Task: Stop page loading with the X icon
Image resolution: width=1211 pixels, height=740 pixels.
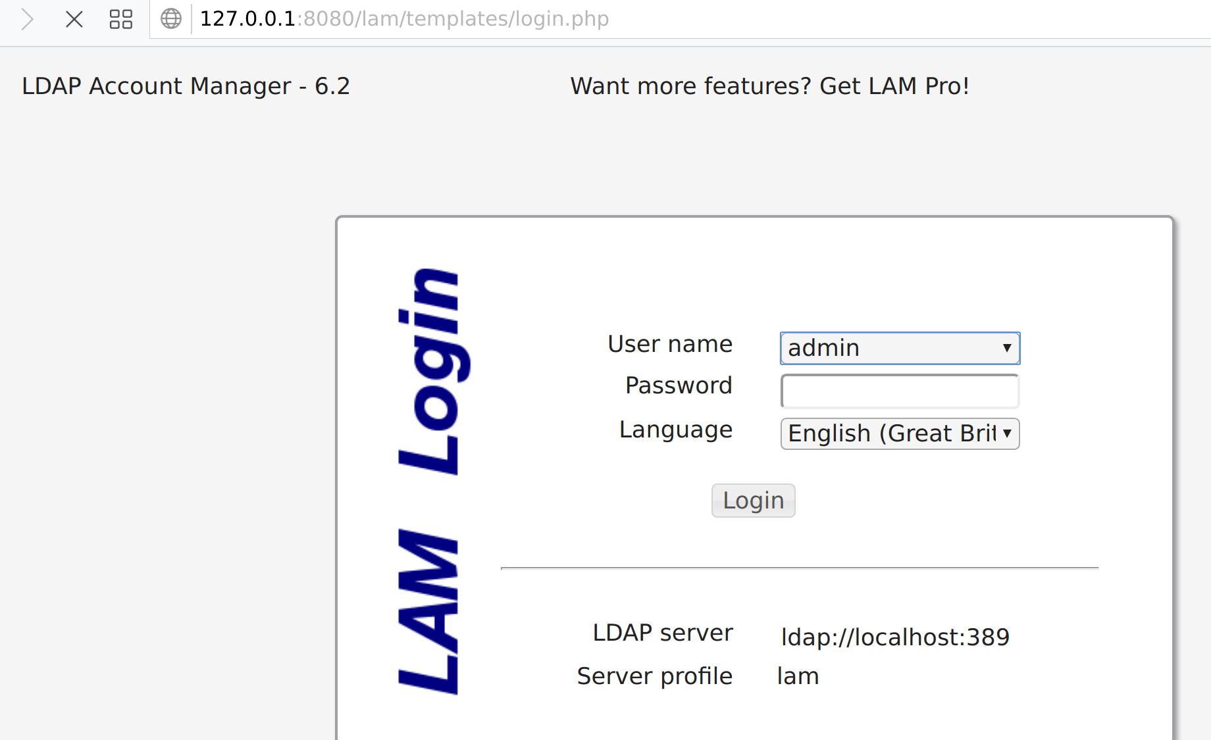Action: click(x=74, y=19)
